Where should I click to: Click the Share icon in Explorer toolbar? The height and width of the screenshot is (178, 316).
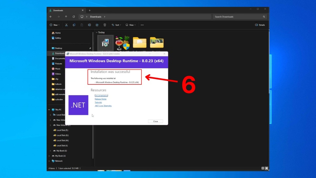[x=97, y=25]
